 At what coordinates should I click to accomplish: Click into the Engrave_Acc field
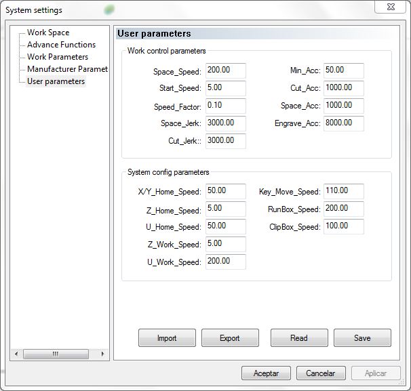(344, 123)
